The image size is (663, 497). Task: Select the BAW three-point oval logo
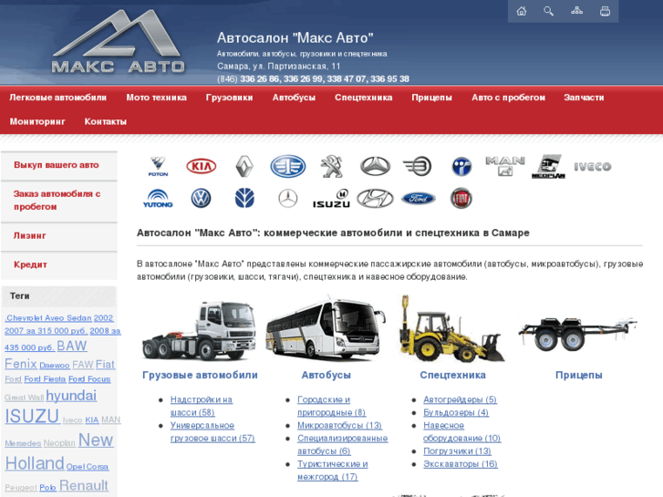[375, 166]
